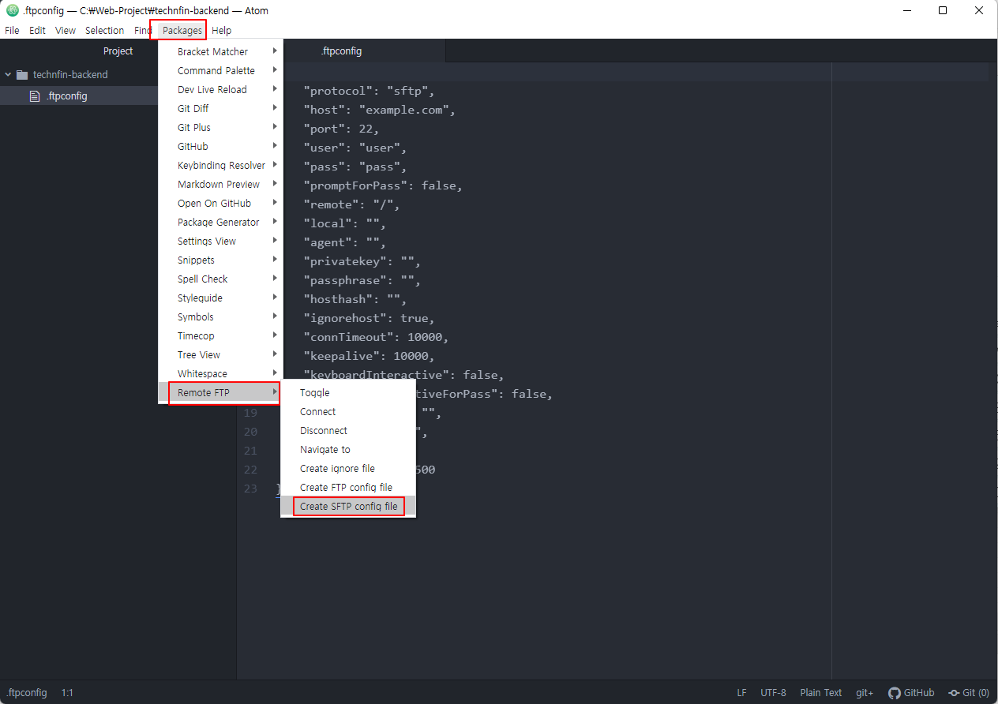Image resolution: width=998 pixels, height=704 pixels.
Task: Open the Styleguide submenu
Action: 220,298
